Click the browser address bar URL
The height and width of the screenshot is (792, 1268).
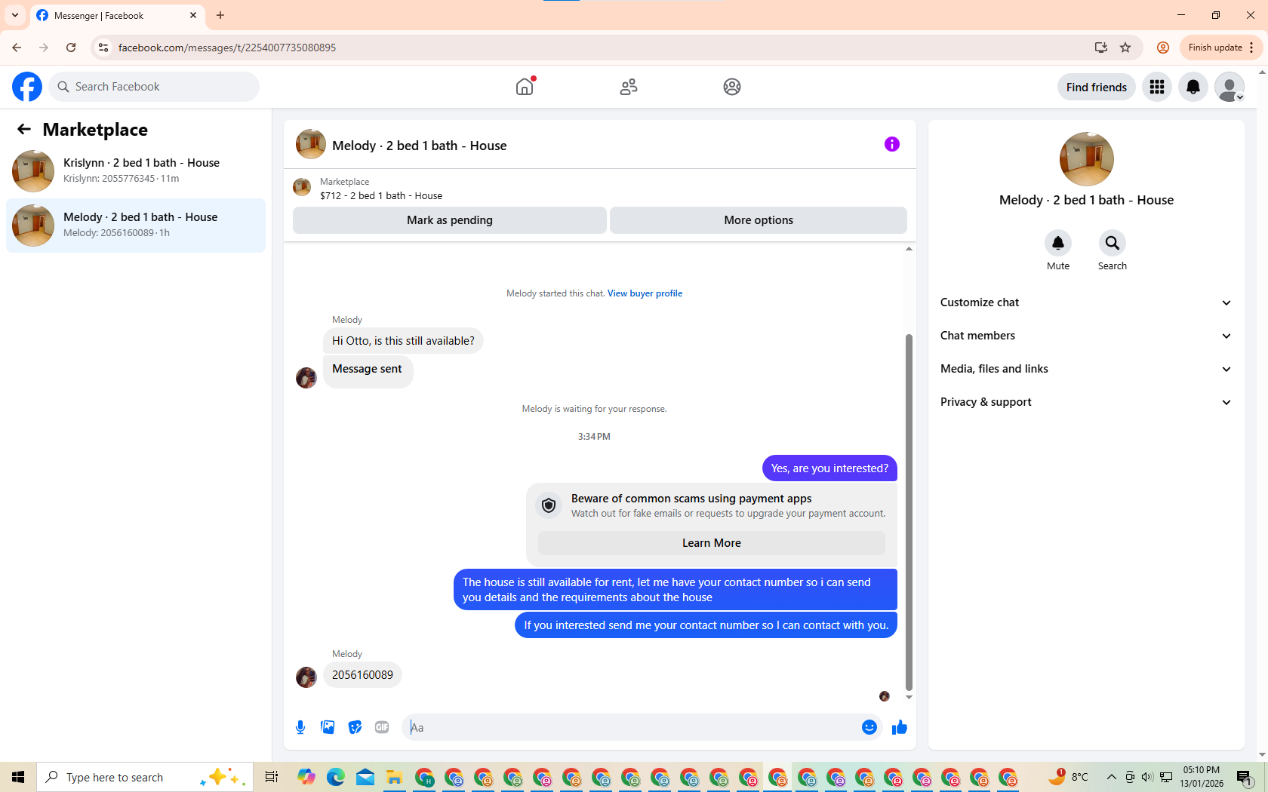click(x=227, y=48)
